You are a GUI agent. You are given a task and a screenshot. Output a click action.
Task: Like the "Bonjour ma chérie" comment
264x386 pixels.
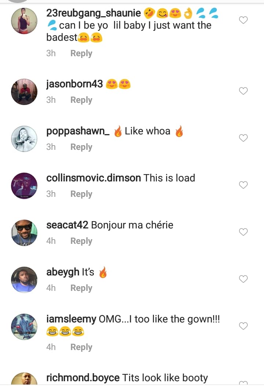pos(243,232)
